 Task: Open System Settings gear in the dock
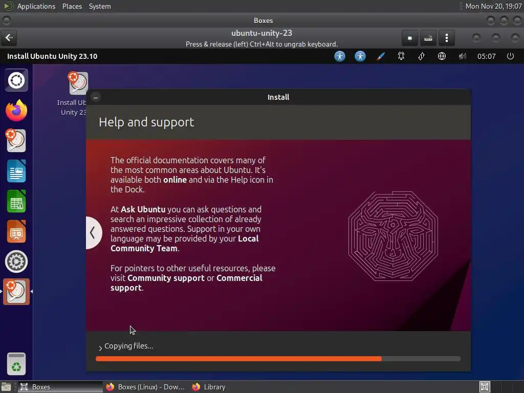click(16, 261)
